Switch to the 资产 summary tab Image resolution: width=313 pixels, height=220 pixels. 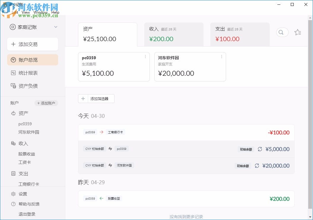tap(108, 34)
